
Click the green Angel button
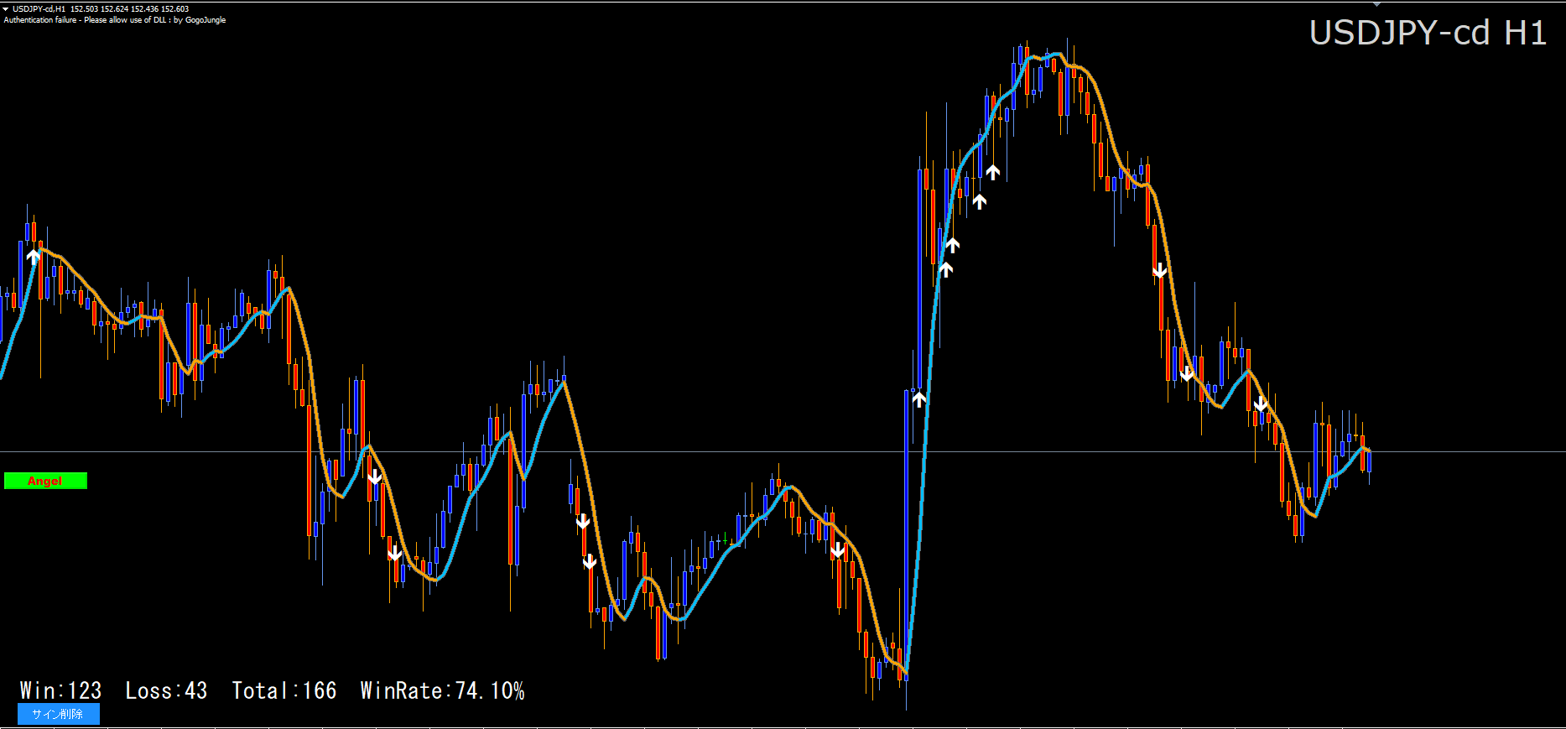coord(45,481)
